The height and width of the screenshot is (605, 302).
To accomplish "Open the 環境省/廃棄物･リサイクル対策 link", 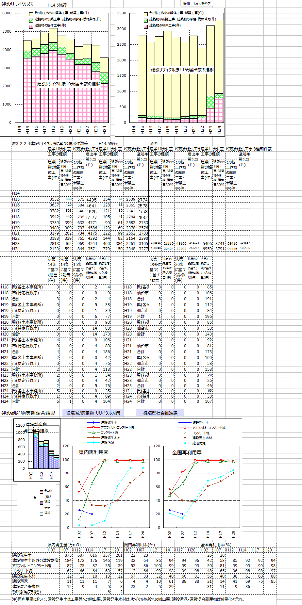I will 93,413.
